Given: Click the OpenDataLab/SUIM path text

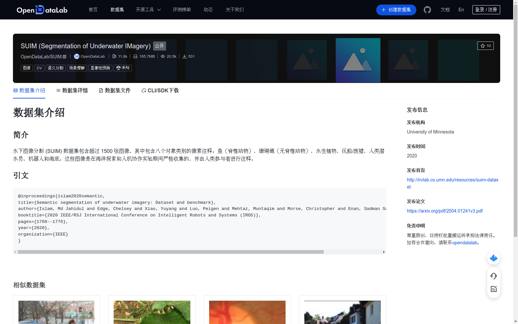Looking at the screenshot, I should click(41, 57).
